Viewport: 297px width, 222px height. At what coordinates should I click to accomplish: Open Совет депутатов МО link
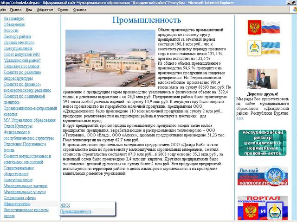point(22,57)
